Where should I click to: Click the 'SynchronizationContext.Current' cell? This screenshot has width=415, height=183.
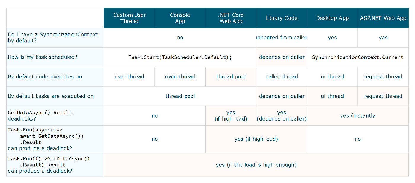tap(358, 57)
